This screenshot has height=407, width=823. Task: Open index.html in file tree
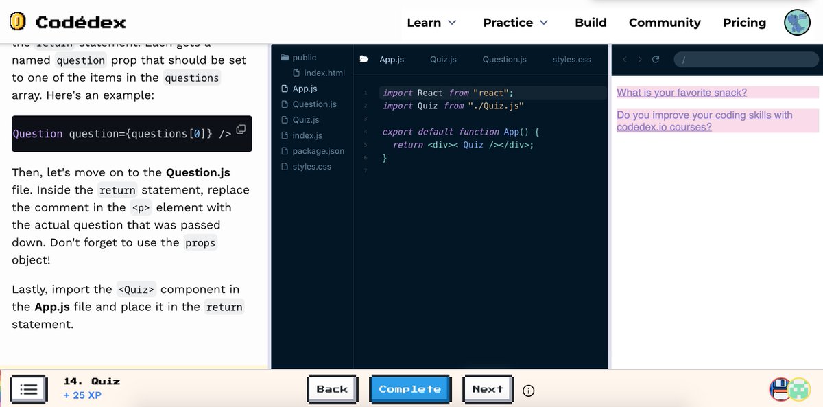(320, 73)
